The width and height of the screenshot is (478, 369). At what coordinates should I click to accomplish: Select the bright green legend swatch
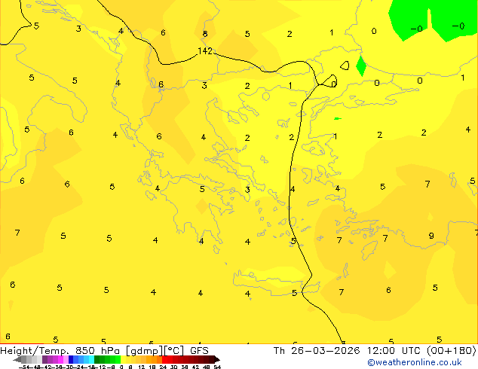(118, 359)
